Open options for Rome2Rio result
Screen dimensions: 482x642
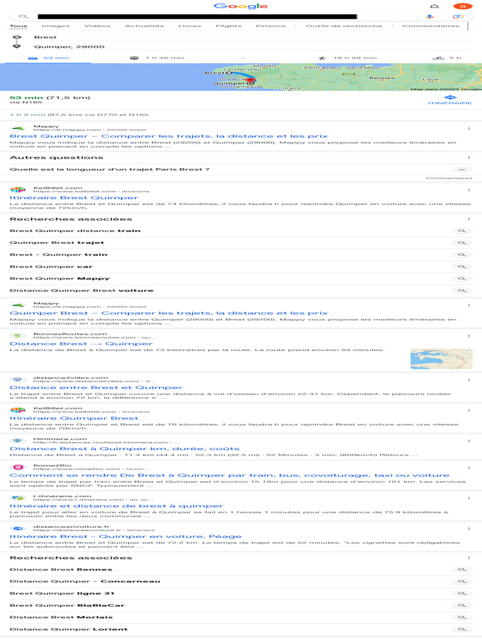468,468
